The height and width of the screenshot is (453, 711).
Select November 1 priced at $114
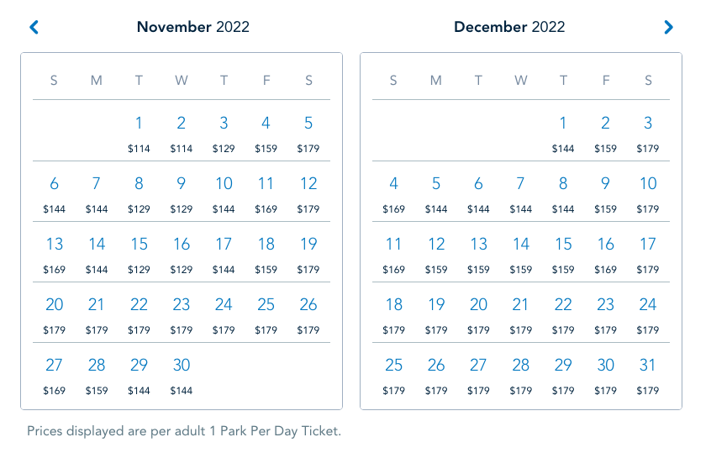tap(139, 132)
